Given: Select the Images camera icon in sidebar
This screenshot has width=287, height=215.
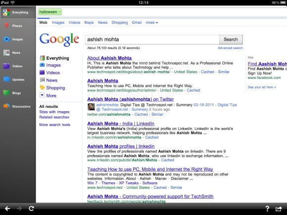Looking at the screenshot, I should (6, 39).
